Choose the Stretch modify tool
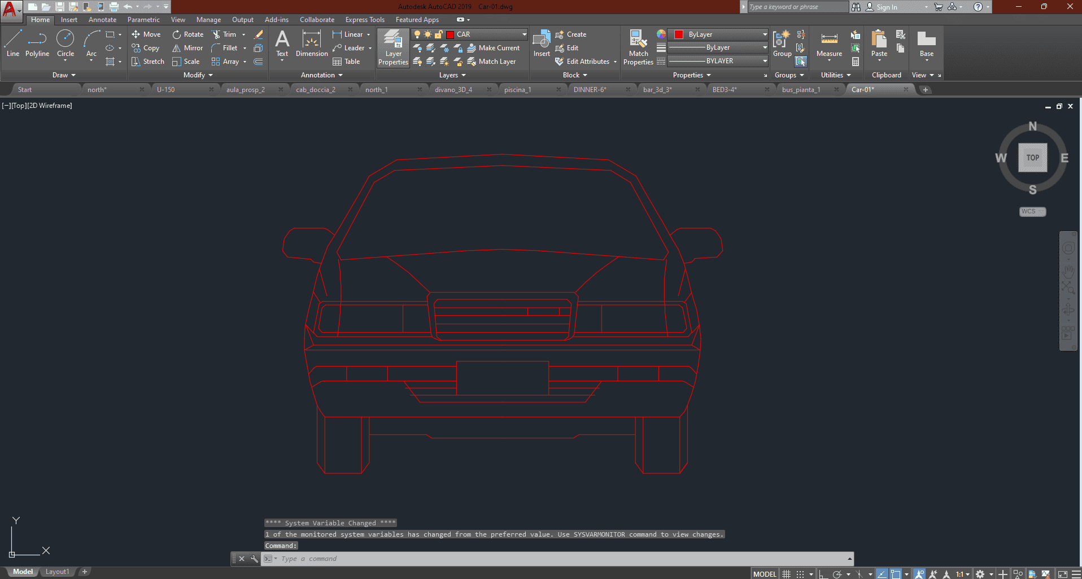Viewport: 1082px width, 579px height. click(x=148, y=62)
